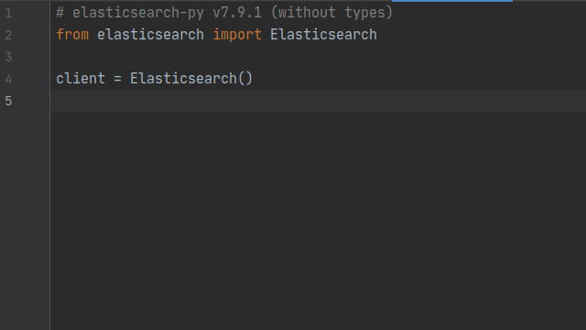The width and height of the screenshot is (586, 330).
Task: Click the 'import' keyword on line 2
Action: point(237,35)
